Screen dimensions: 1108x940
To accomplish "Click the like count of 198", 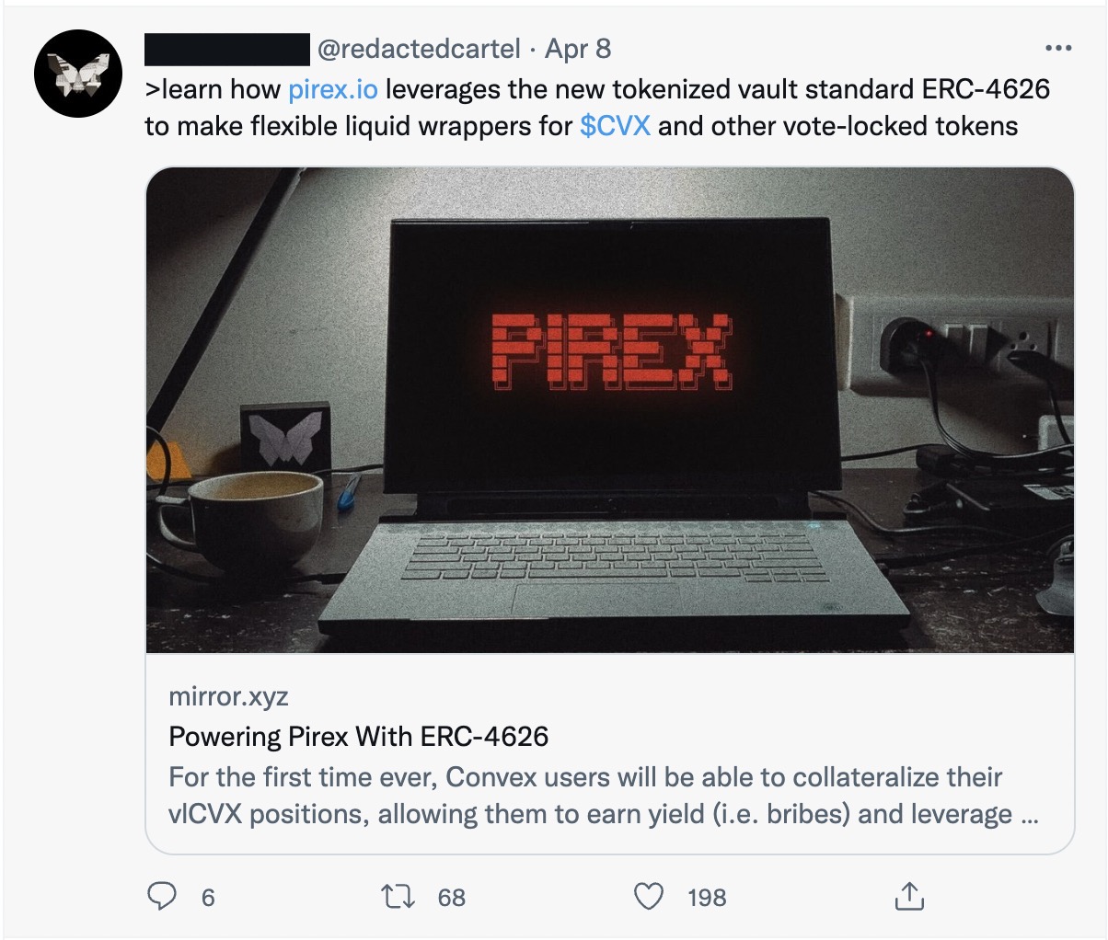I will coord(707,897).
